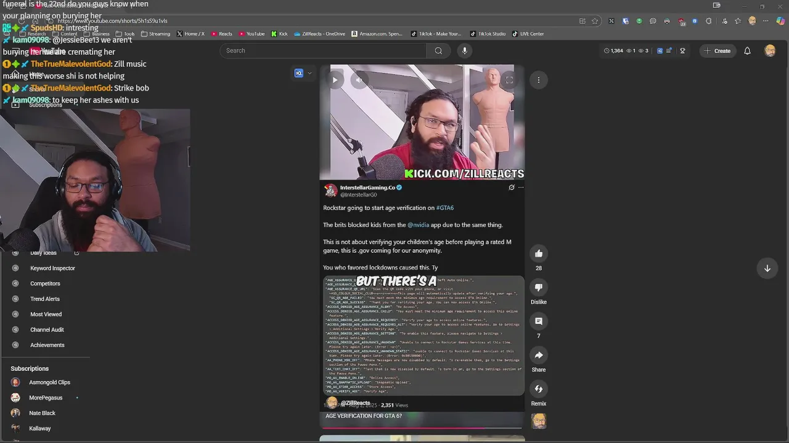Click the vidIQ logo icon in header
This screenshot has width=789, height=443.
point(660,50)
